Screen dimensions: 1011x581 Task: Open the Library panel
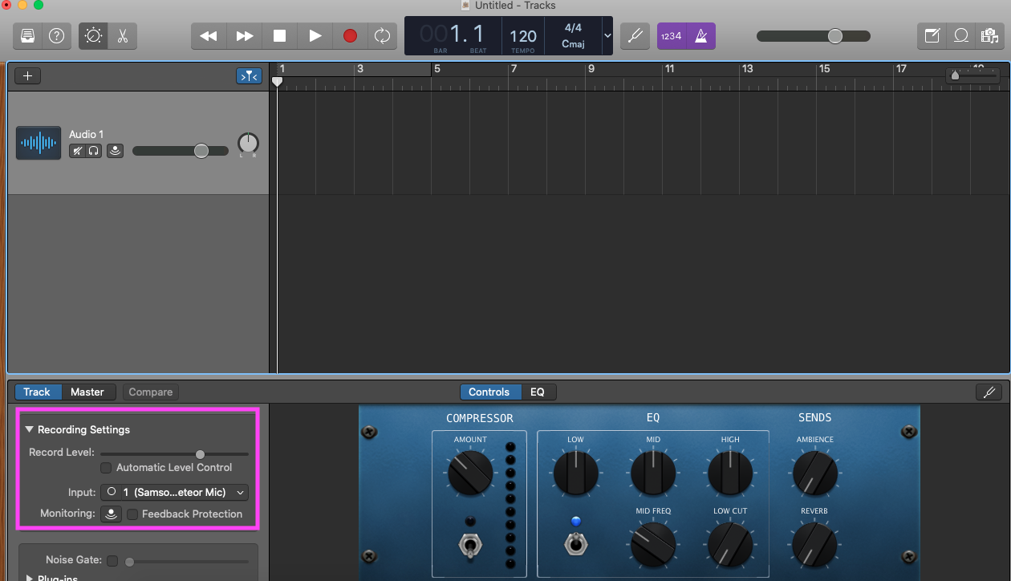pyautogui.click(x=28, y=36)
